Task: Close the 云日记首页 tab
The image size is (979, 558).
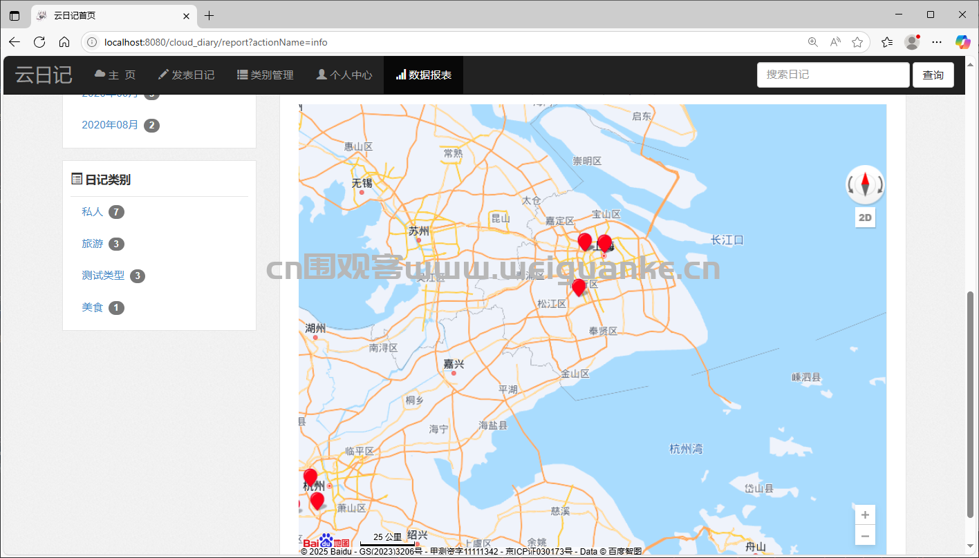Action: click(x=186, y=15)
